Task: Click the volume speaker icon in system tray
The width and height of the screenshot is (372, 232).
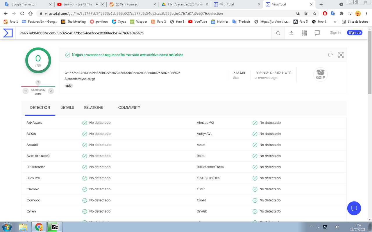Action: click(x=337, y=227)
